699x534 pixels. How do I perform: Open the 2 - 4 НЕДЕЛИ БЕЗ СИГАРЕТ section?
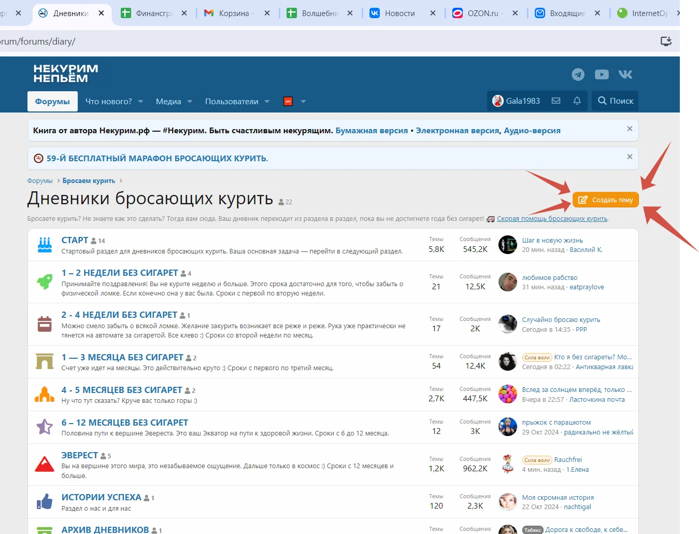(119, 315)
